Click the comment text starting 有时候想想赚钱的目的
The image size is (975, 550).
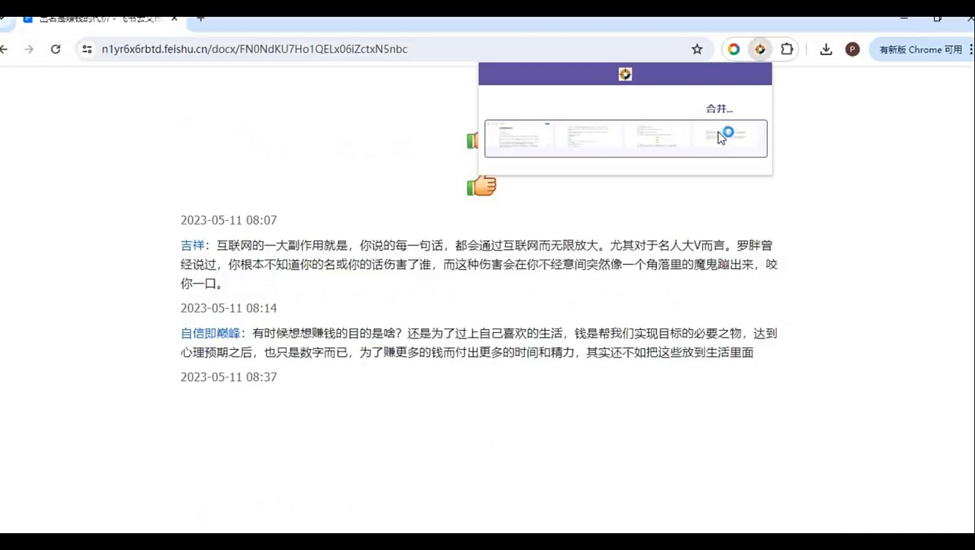tap(479, 343)
